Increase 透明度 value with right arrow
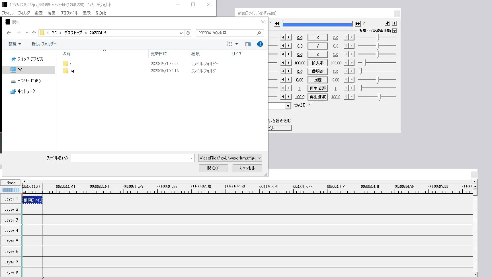492x279 pixels. point(289,71)
